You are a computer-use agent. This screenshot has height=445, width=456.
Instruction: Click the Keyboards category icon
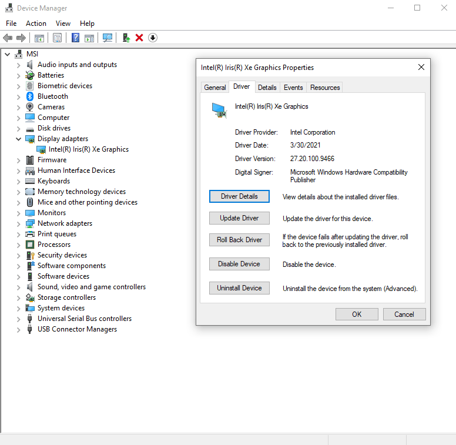click(29, 181)
